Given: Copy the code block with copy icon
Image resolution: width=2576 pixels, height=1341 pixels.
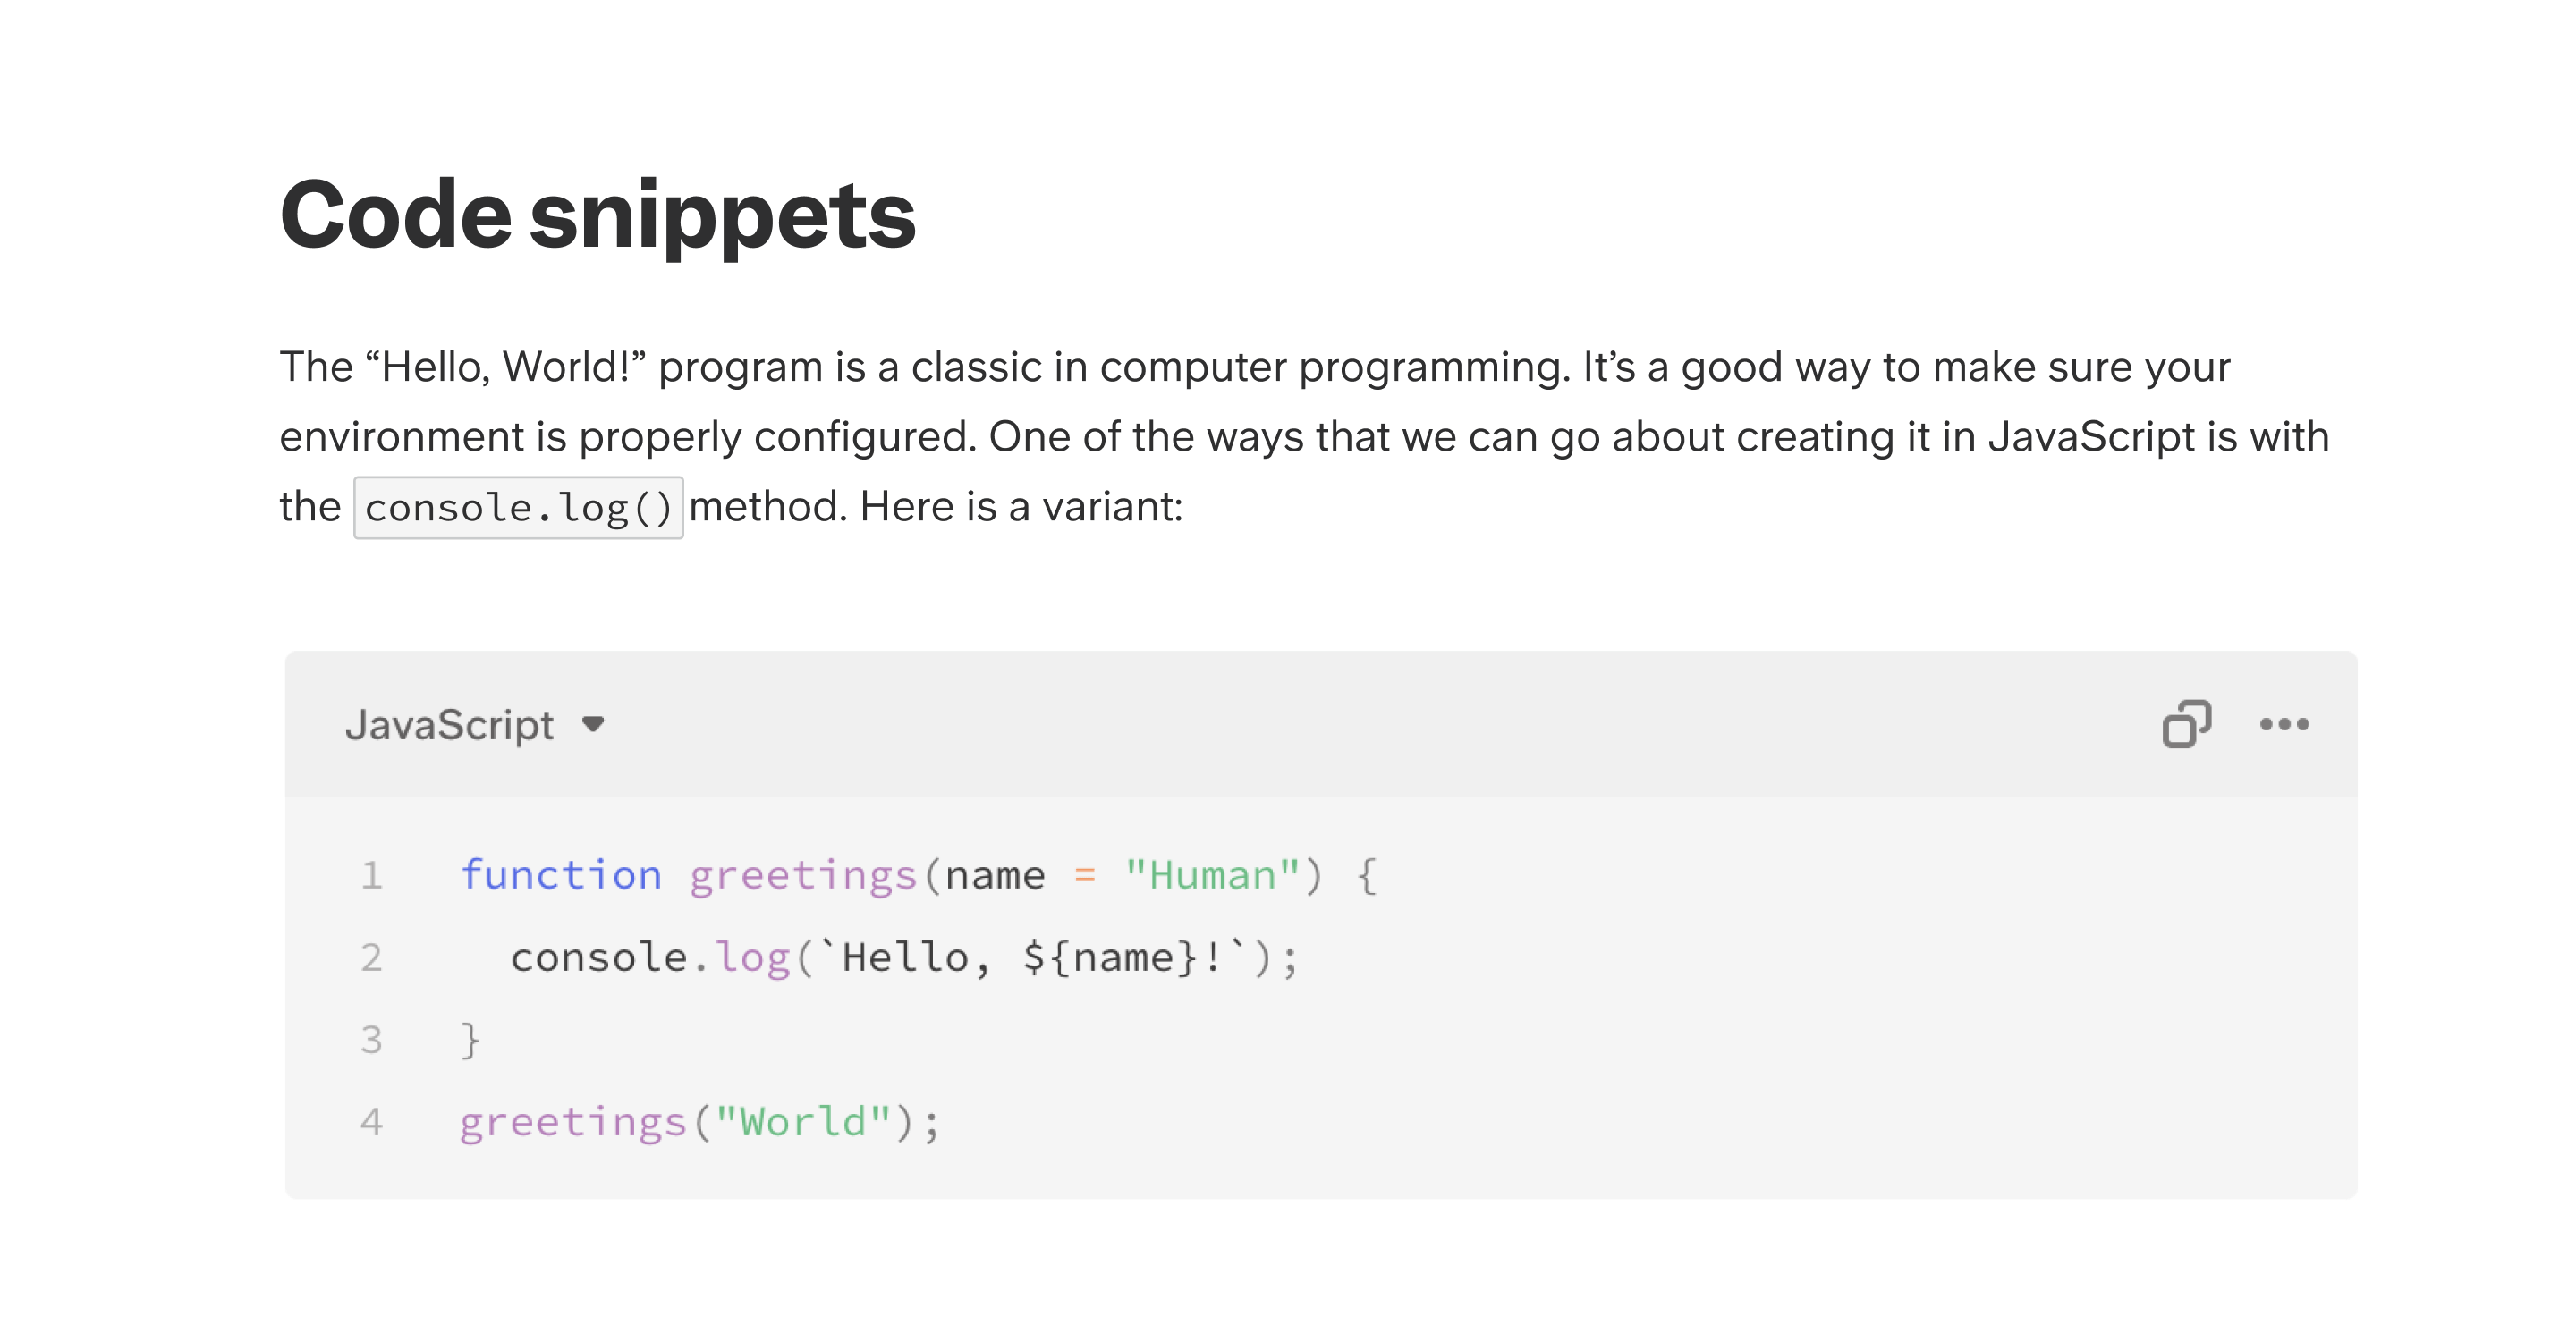Looking at the screenshot, I should click(2186, 724).
